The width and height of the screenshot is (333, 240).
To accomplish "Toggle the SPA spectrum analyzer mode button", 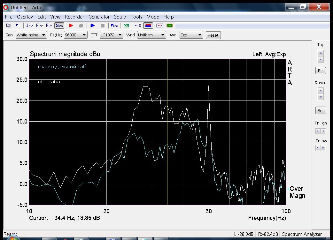I will tap(59, 26).
